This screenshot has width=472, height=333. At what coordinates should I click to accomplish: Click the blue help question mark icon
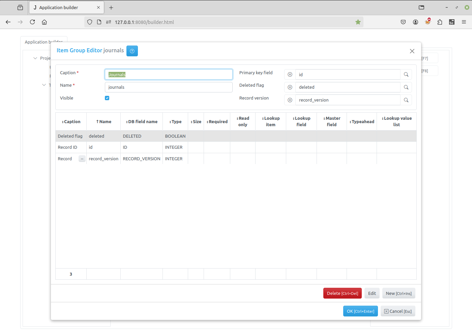(132, 51)
